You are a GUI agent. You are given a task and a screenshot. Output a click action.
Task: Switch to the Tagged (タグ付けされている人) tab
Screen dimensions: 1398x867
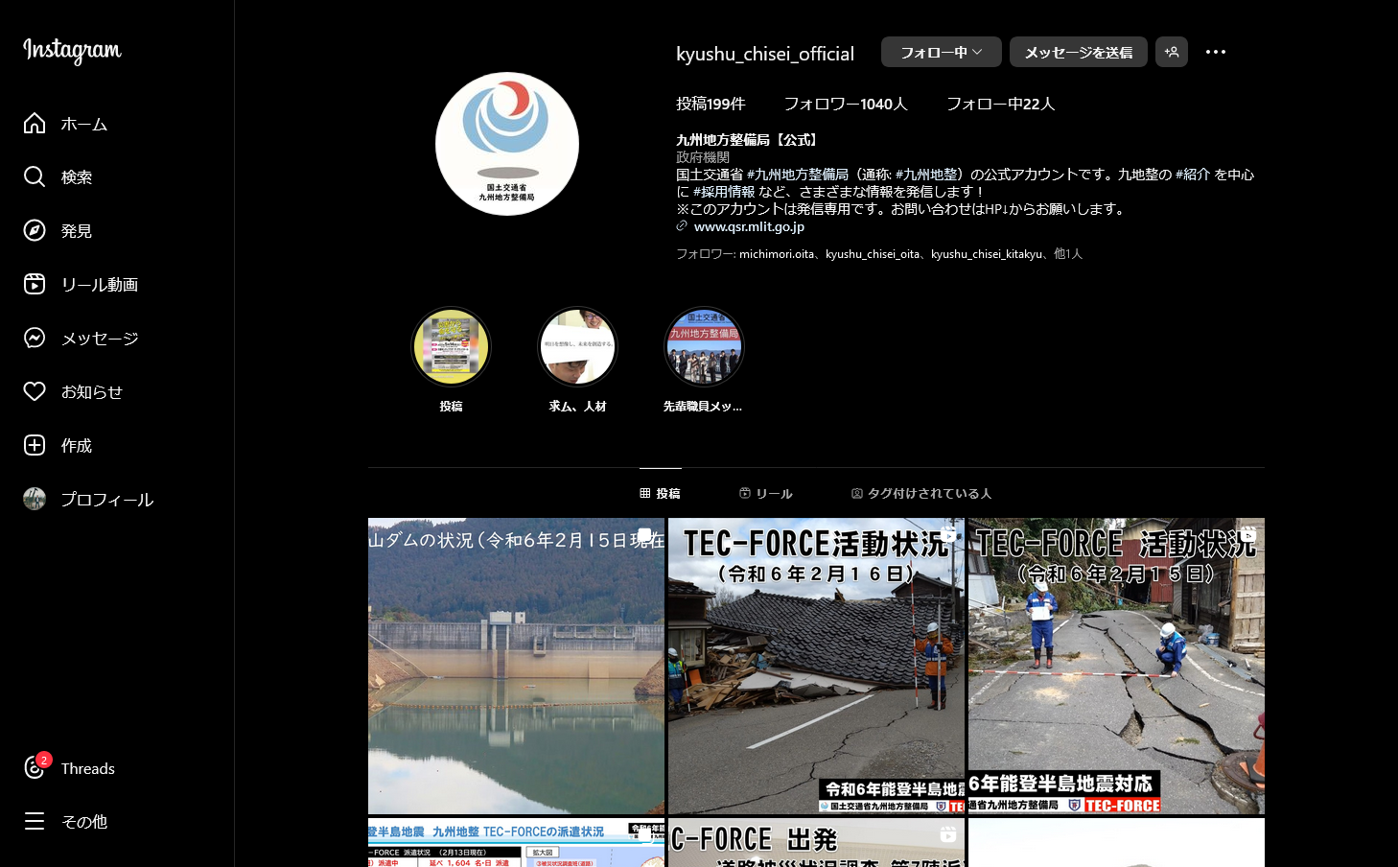(x=920, y=493)
